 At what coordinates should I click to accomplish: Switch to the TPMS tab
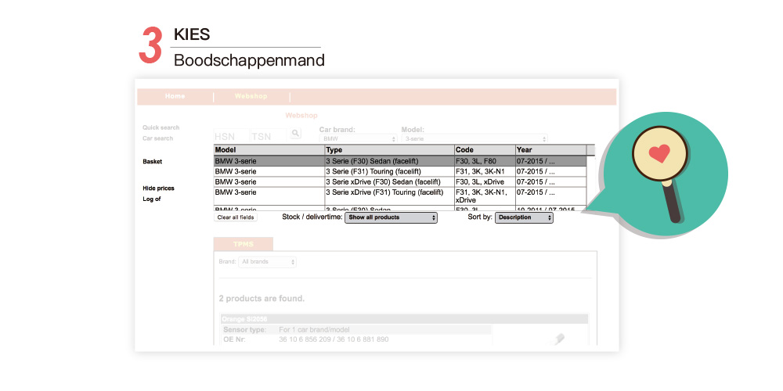click(x=244, y=244)
